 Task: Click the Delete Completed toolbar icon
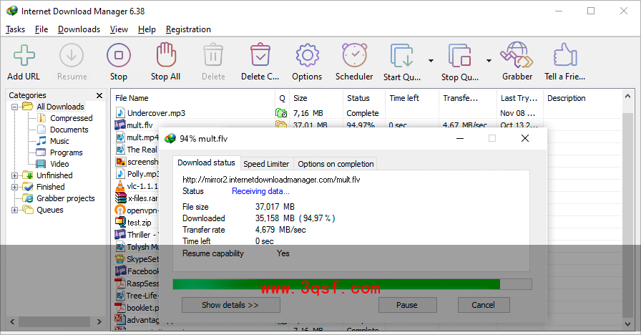pyautogui.click(x=260, y=55)
